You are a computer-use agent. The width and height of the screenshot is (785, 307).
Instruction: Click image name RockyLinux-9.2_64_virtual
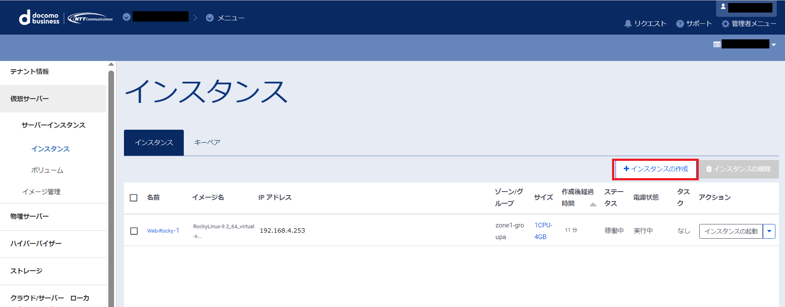pyautogui.click(x=224, y=231)
